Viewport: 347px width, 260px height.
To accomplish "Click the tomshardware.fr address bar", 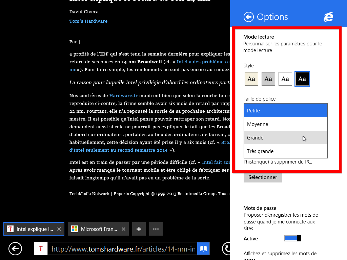I will coord(123,249).
